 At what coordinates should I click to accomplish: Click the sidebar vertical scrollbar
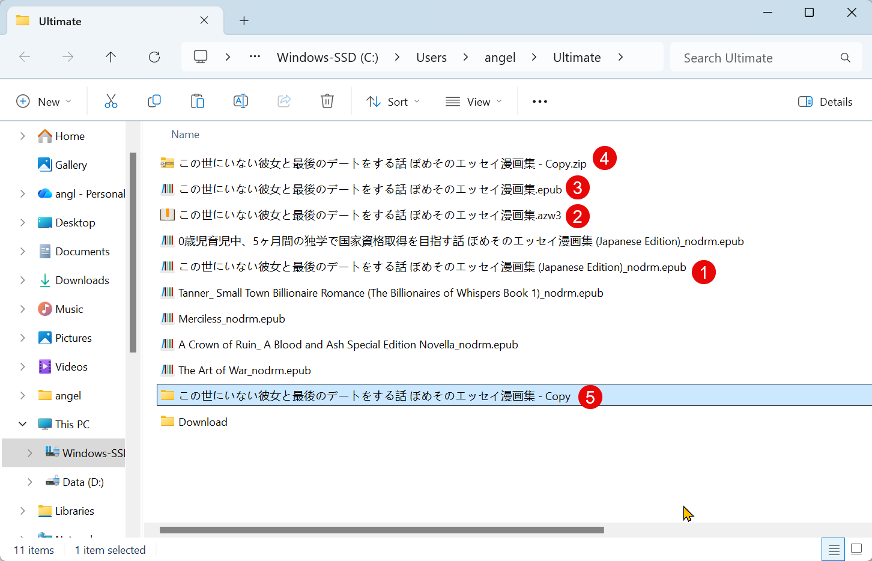click(x=133, y=252)
